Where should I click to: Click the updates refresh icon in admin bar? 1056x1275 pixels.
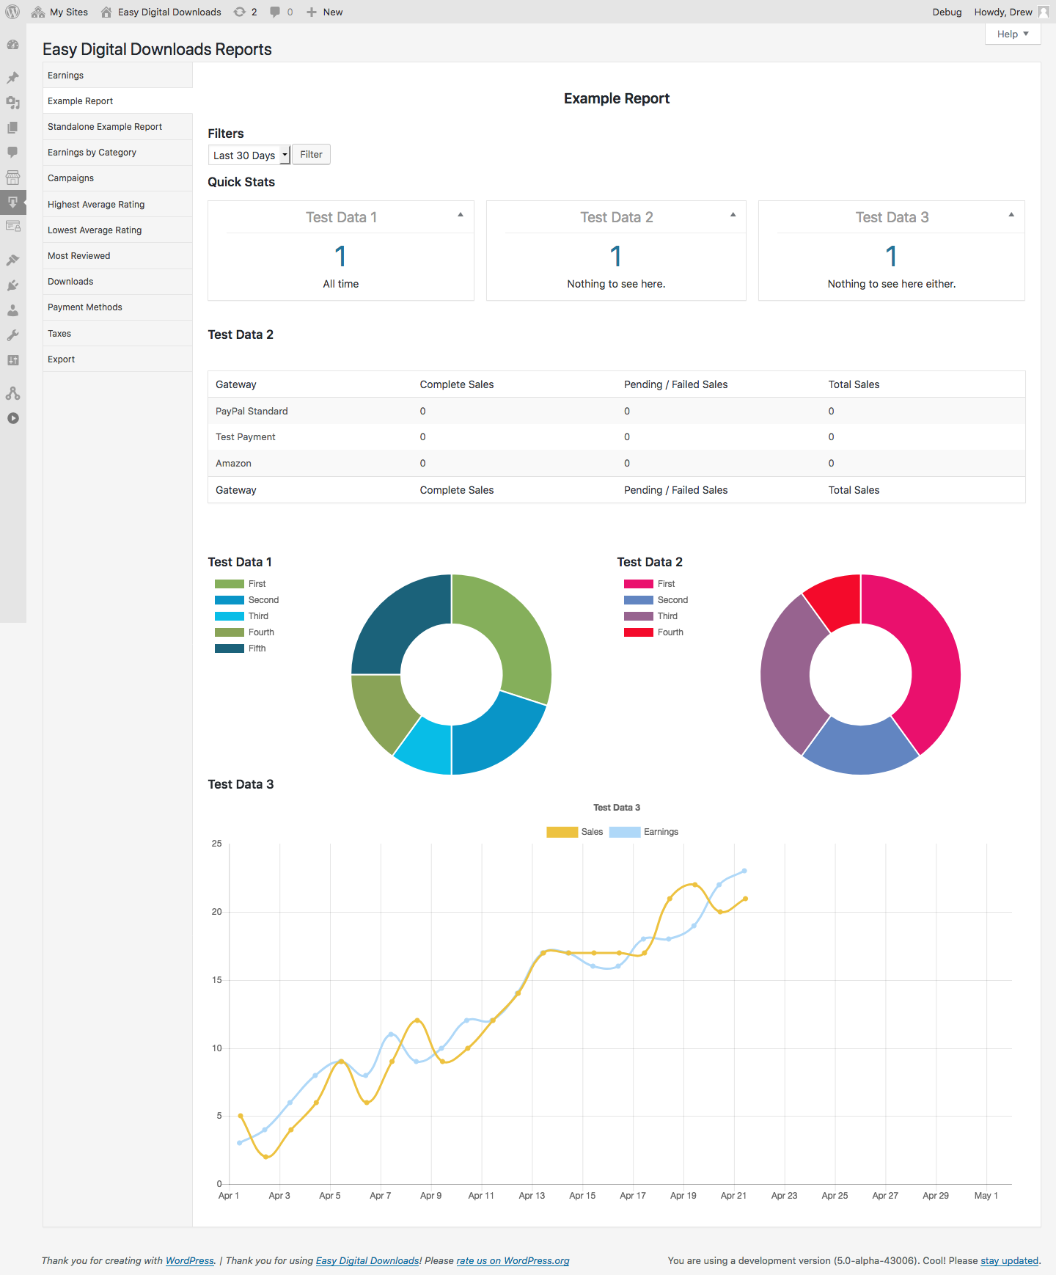click(240, 12)
